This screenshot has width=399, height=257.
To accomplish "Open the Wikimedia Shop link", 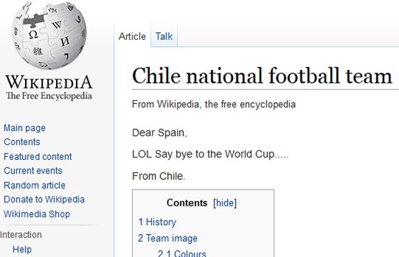I will tap(37, 214).
